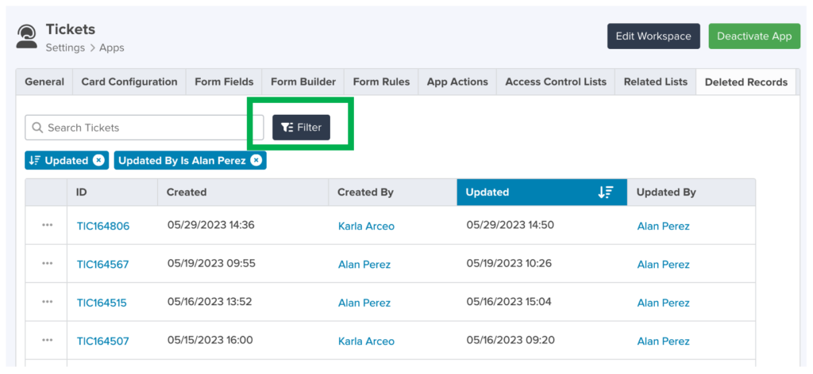Open the Form Rules tab

tap(381, 82)
